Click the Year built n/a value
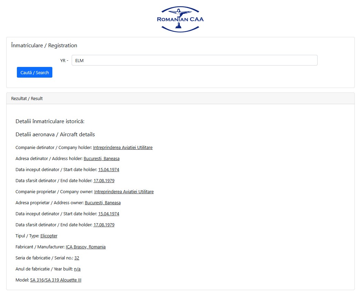Viewport: 361px width, 296px height. pyautogui.click(x=77, y=269)
